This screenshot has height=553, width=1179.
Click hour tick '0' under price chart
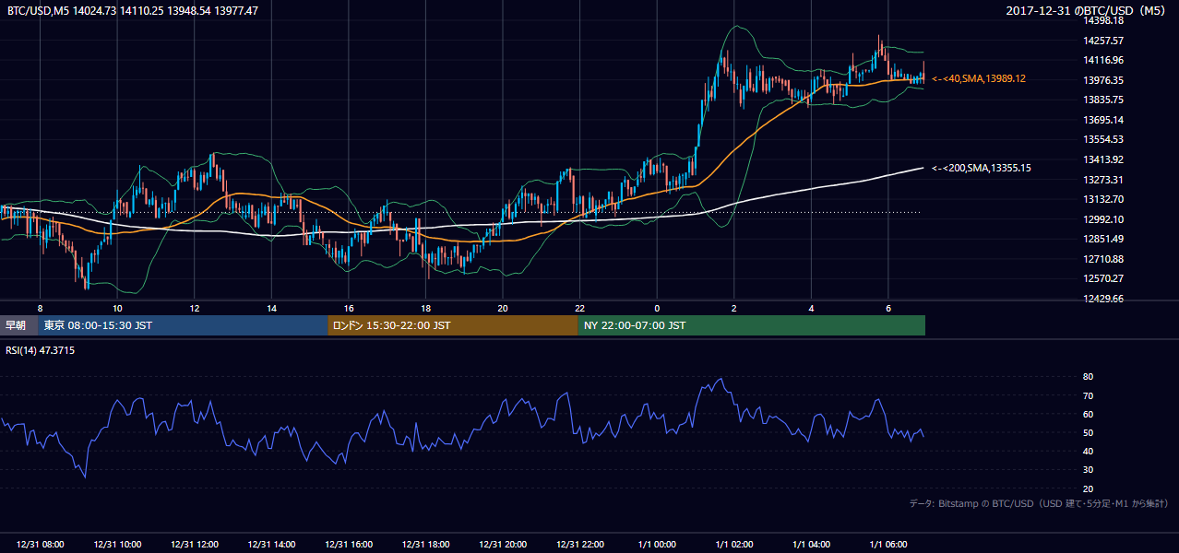[x=657, y=308]
